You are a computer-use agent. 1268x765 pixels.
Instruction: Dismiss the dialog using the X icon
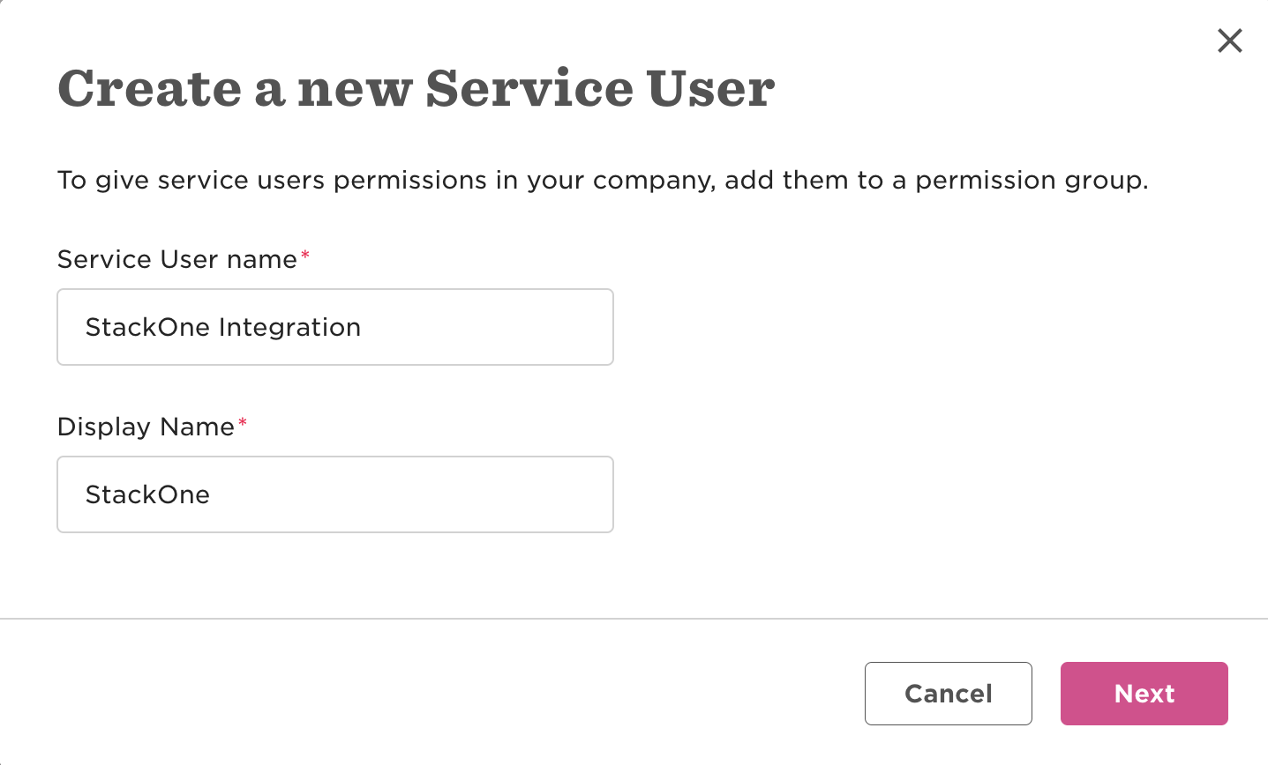(1229, 41)
